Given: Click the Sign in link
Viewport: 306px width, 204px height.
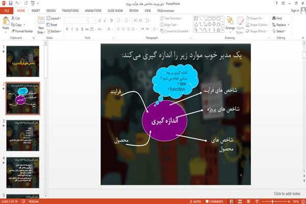Looking at the screenshot, I should [295, 11].
